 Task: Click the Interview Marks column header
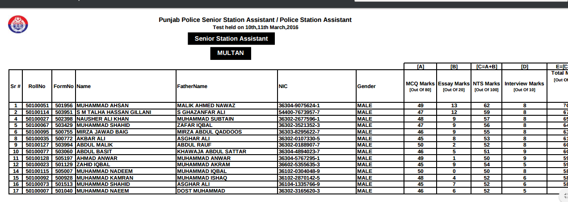pyautogui.click(x=524, y=84)
